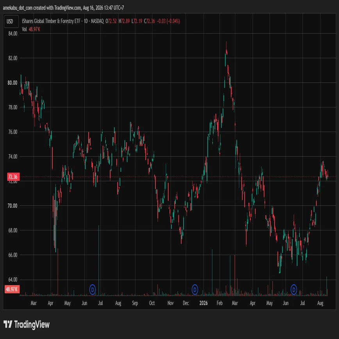Click the 2026 label on time axis
339x339 pixels.
[203, 303]
